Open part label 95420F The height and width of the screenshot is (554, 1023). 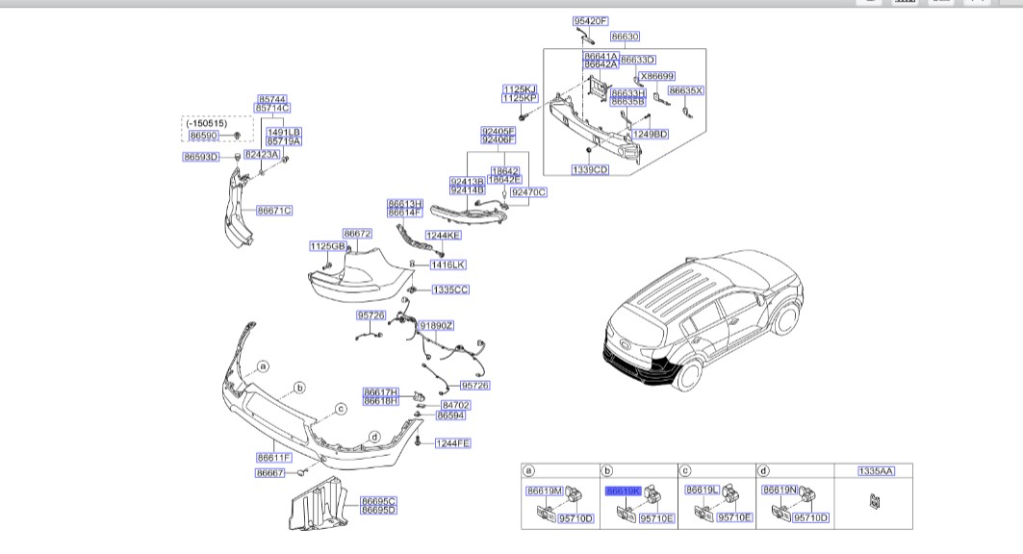coord(590,20)
